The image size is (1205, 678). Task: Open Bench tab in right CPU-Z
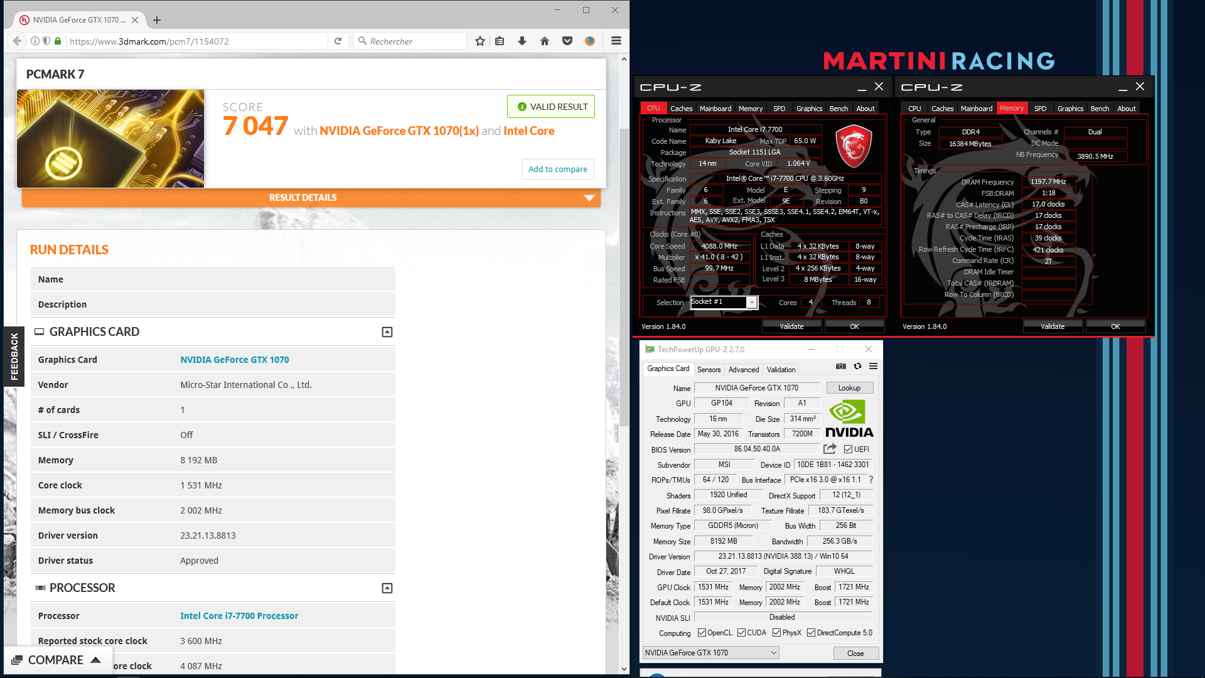tap(1100, 109)
